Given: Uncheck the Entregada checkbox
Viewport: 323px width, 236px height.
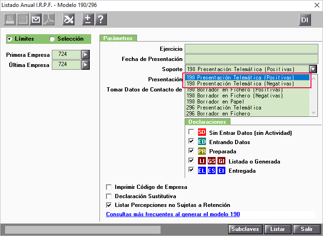Looking at the screenshot, I should tap(191, 170).
